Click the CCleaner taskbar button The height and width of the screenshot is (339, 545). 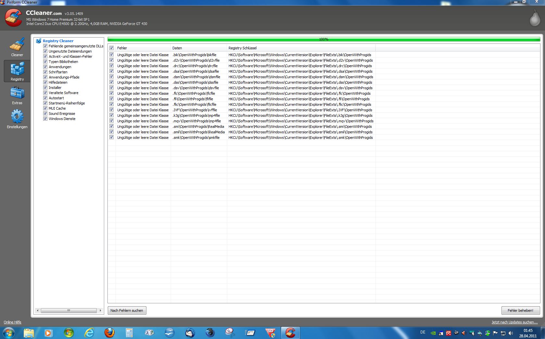coord(290,333)
